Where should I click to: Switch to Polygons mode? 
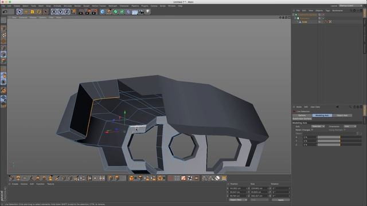tap(3, 61)
